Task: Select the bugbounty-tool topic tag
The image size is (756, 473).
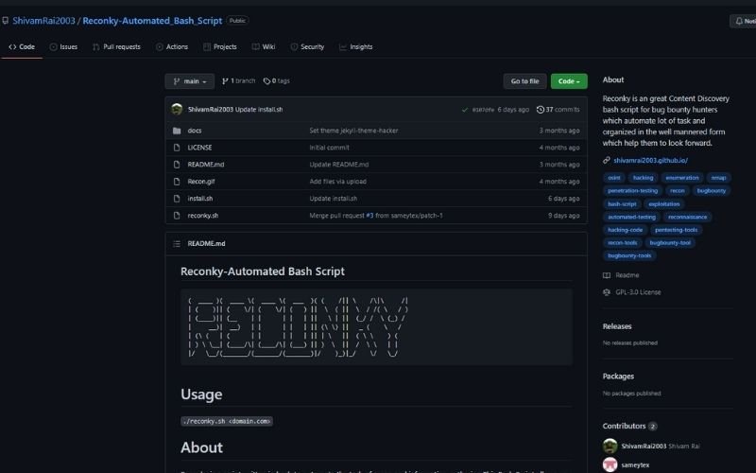Action: (670, 243)
